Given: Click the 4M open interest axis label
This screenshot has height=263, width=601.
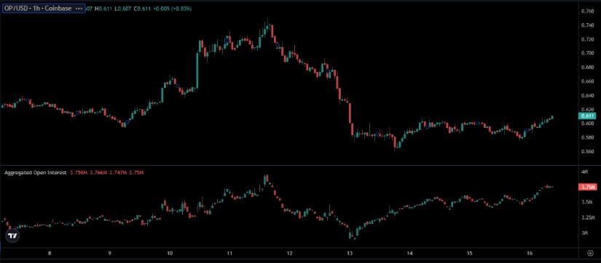Looking at the screenshot, I should [585, 172].
